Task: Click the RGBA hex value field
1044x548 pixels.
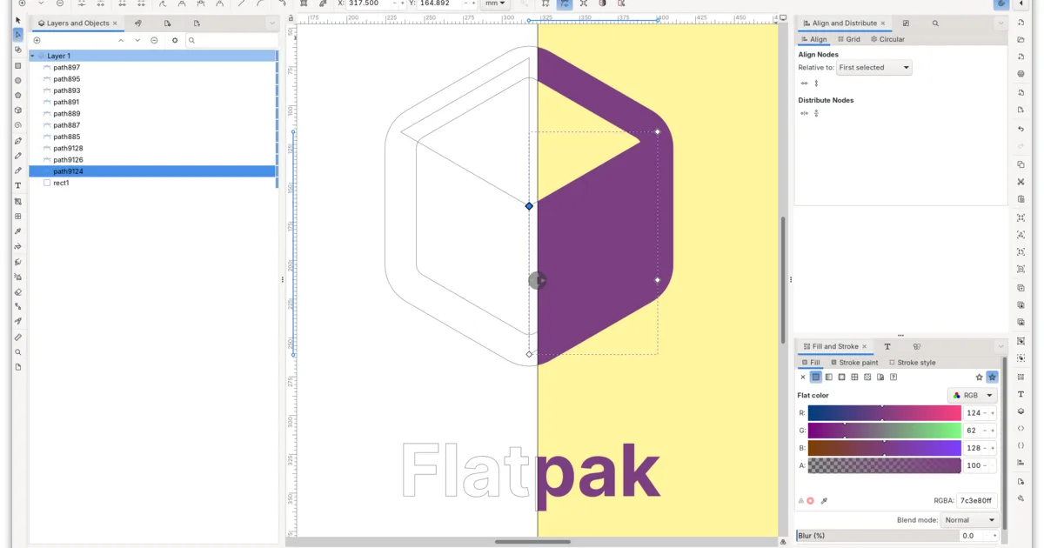Action: [977, 501]
